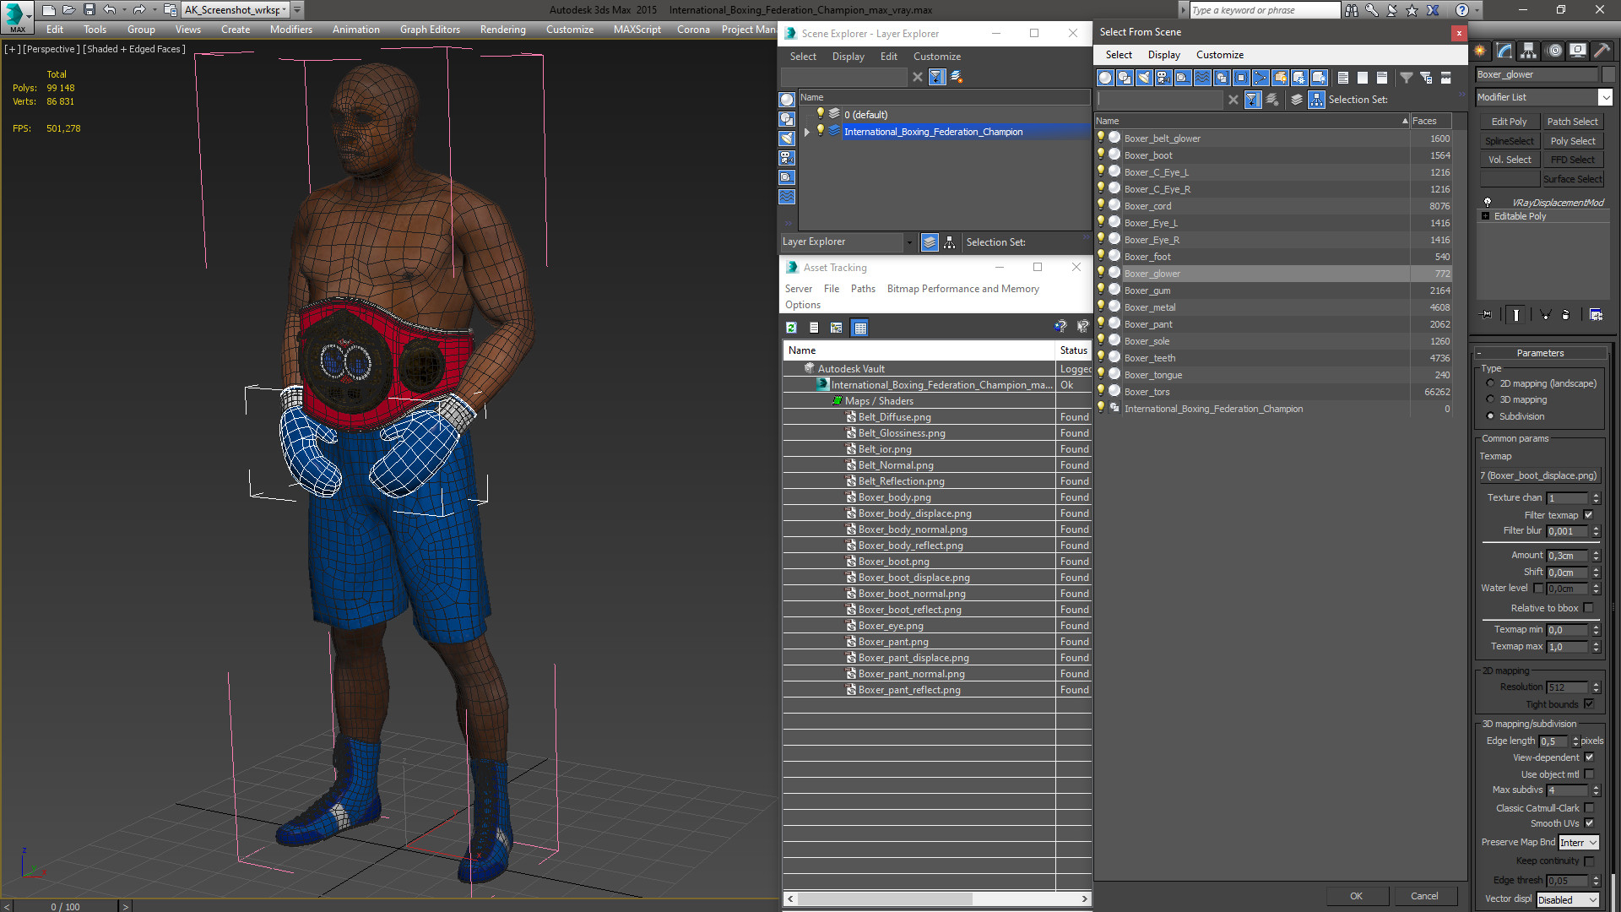The height and width of the screenshot is (912, 1621).
Task: Click the Save File floppy icon
Action: (89, 10)
